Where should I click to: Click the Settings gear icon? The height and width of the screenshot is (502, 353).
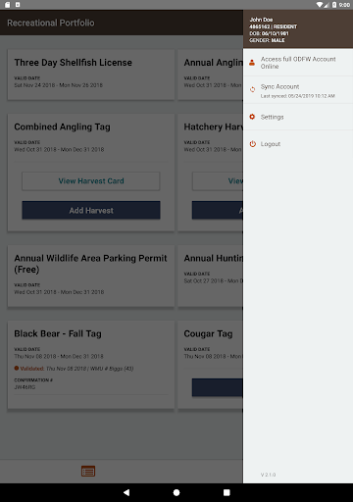coord(252,117)
